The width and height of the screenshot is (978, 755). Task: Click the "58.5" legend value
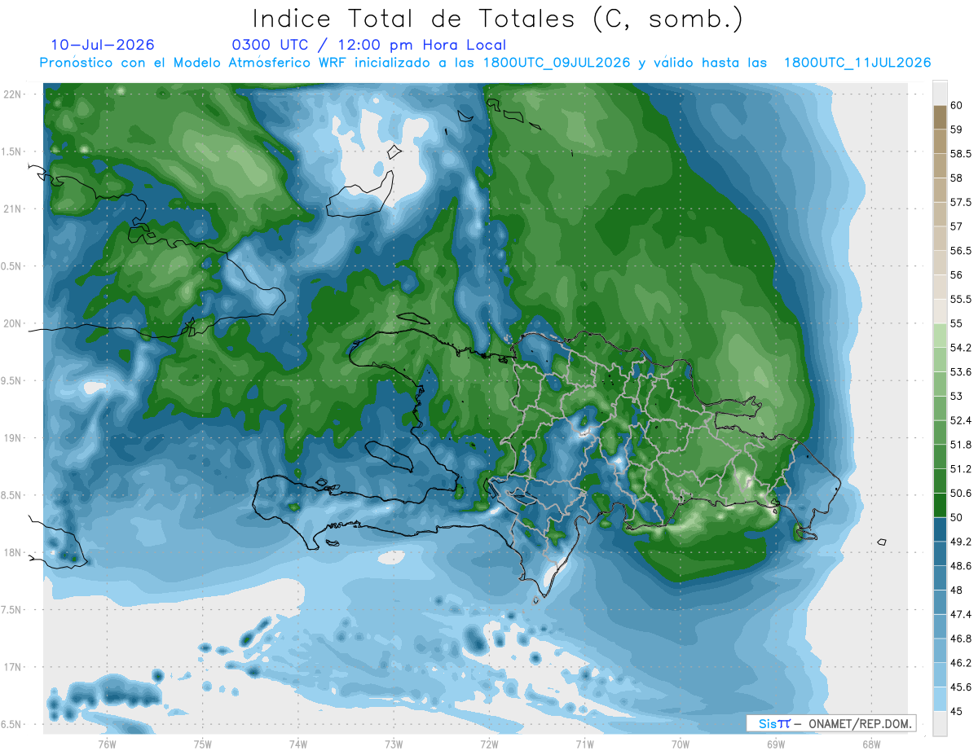pyautogui.click(x=959, y=153)
